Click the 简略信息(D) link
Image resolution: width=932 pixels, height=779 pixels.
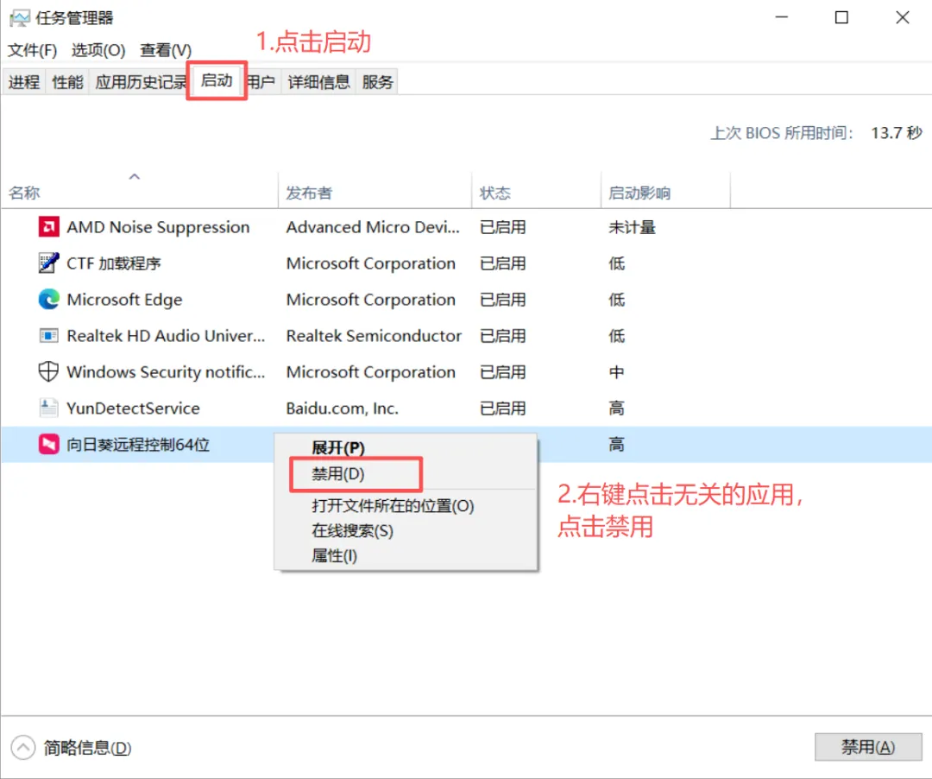coord(87,748)
